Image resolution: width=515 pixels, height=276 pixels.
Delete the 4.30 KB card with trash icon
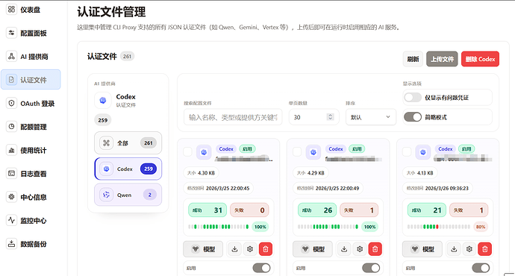pos(266,249)
